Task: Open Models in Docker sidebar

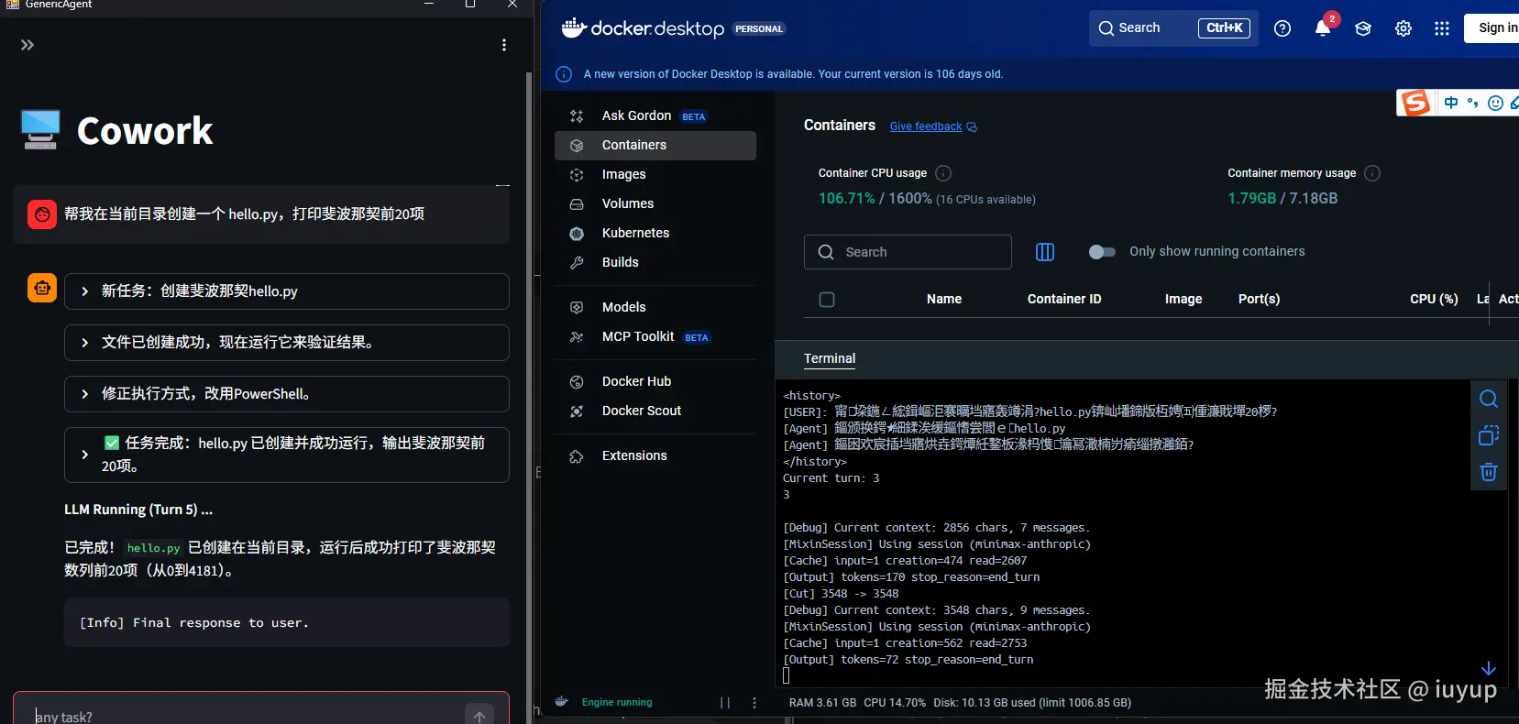Action: (655, 307)
